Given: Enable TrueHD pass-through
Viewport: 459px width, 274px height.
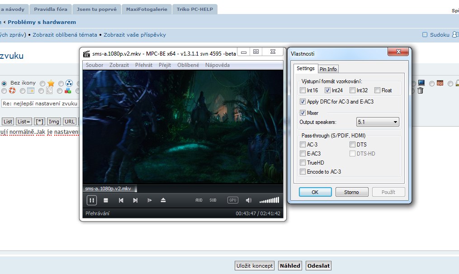Looking at the screenshot, I should pos(303,163).
